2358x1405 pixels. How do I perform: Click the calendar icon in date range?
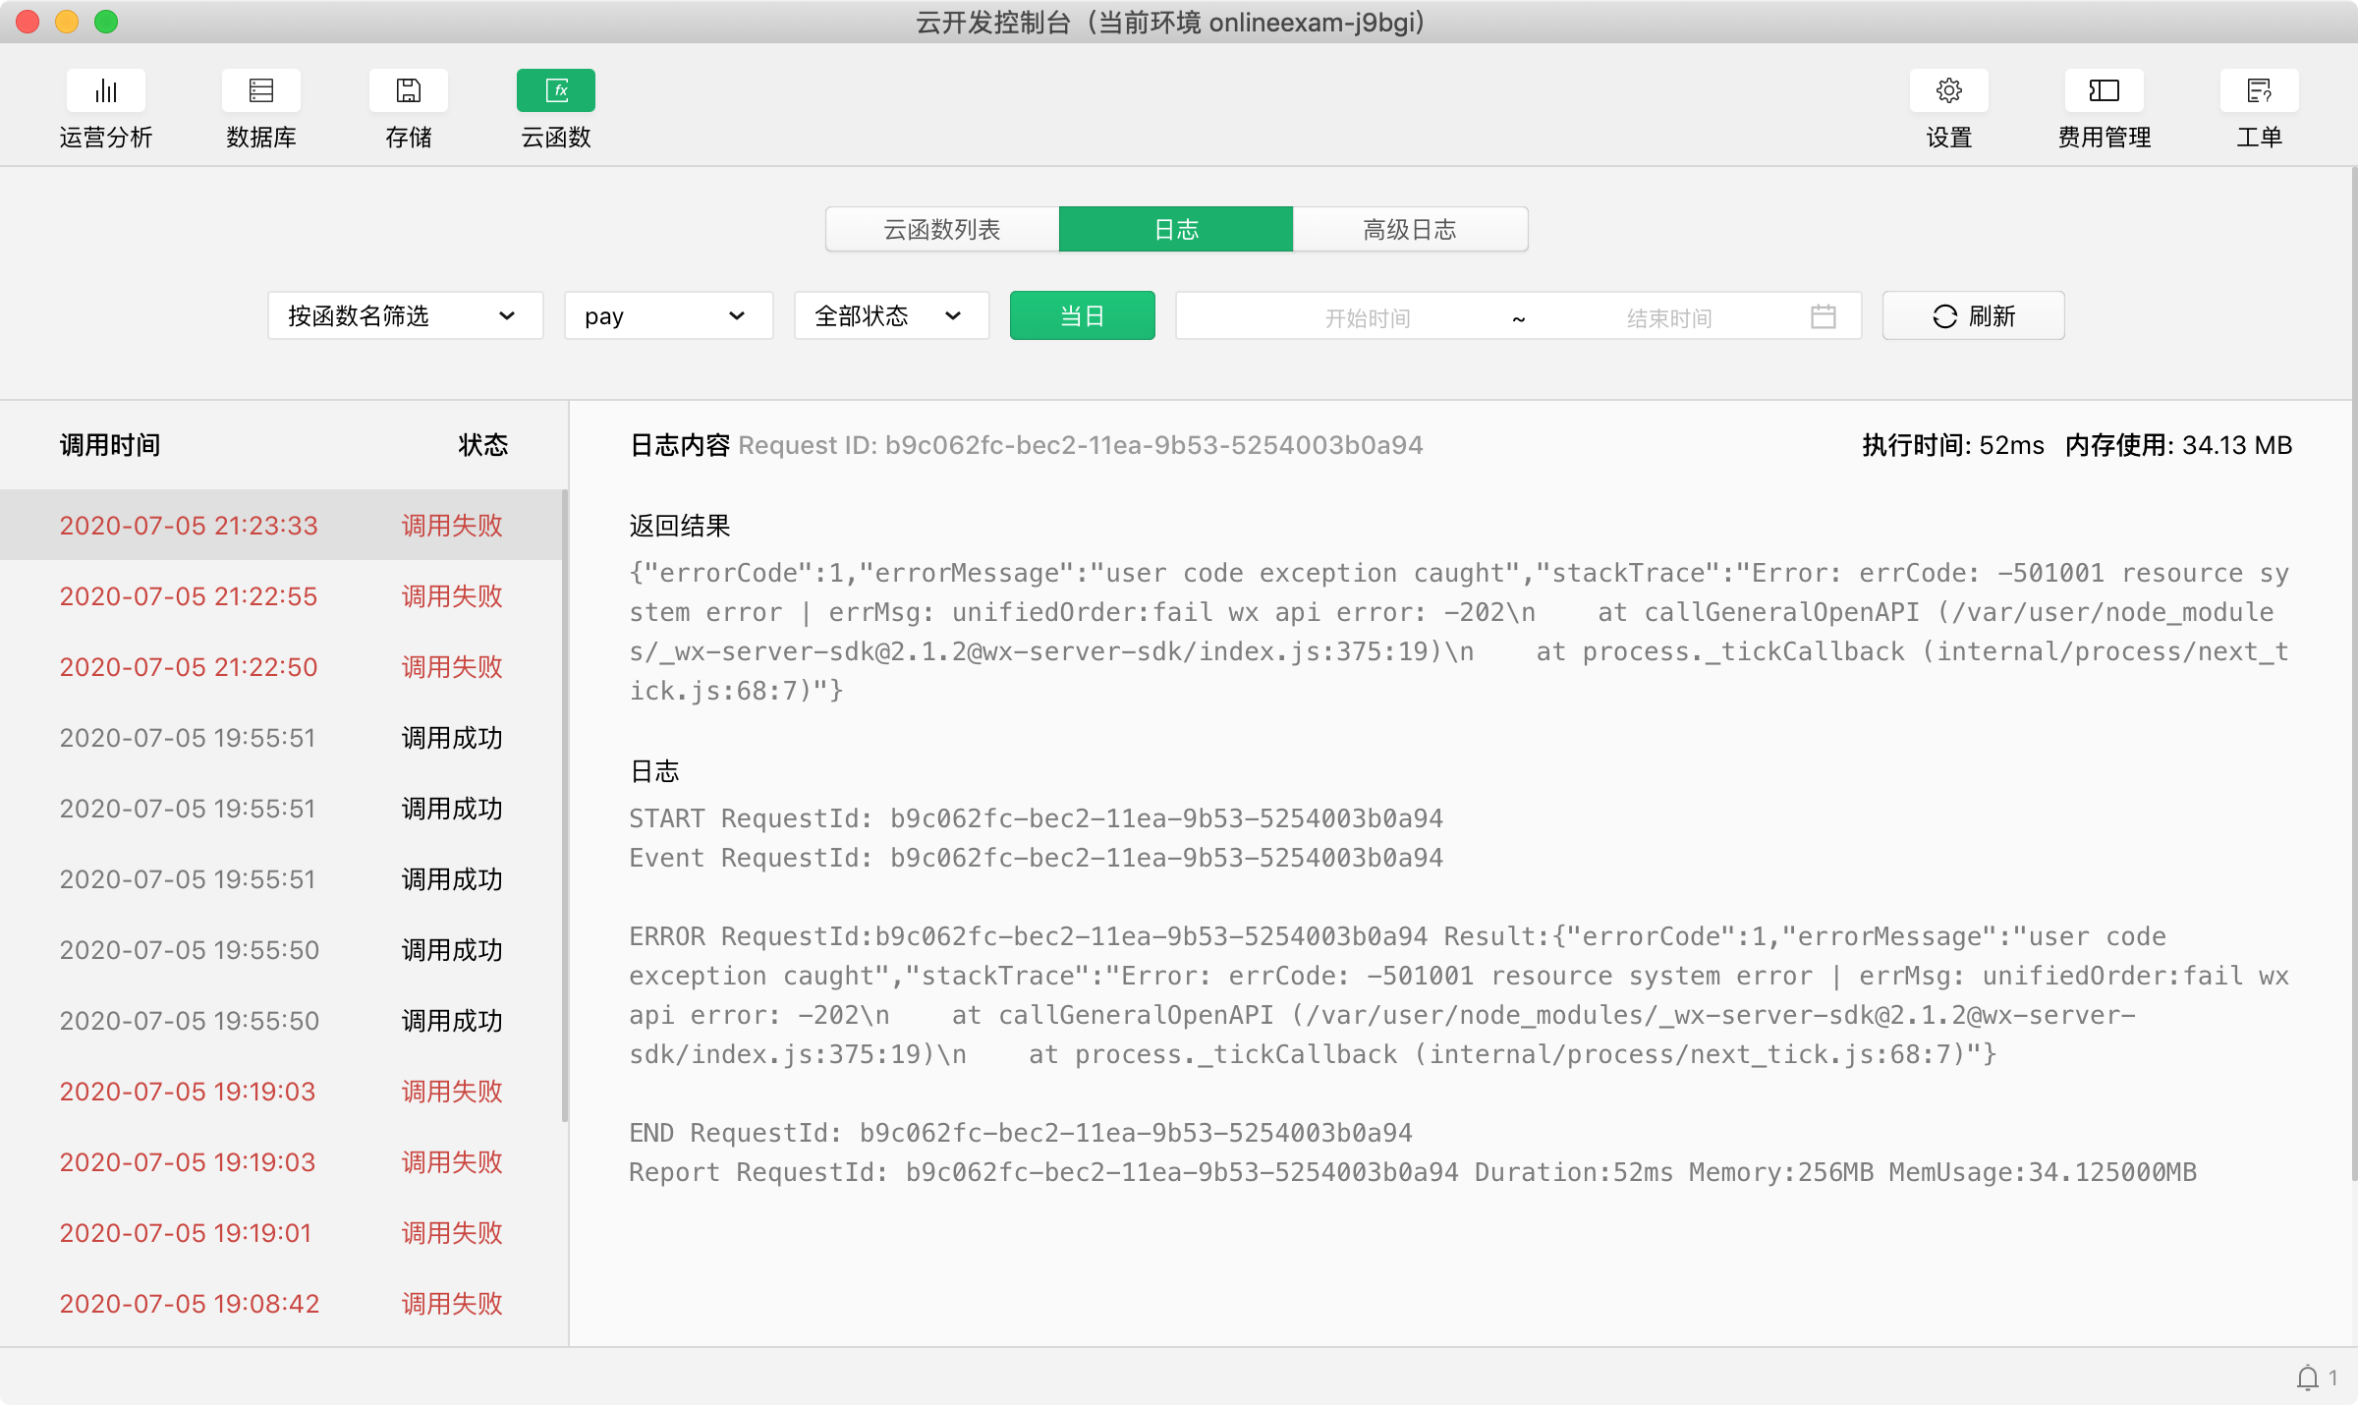click(x=1823, y=316)
